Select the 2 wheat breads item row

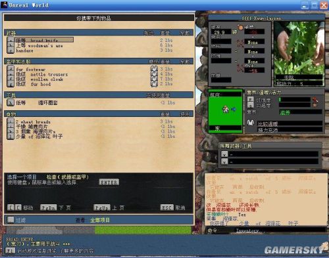[33, 121]
